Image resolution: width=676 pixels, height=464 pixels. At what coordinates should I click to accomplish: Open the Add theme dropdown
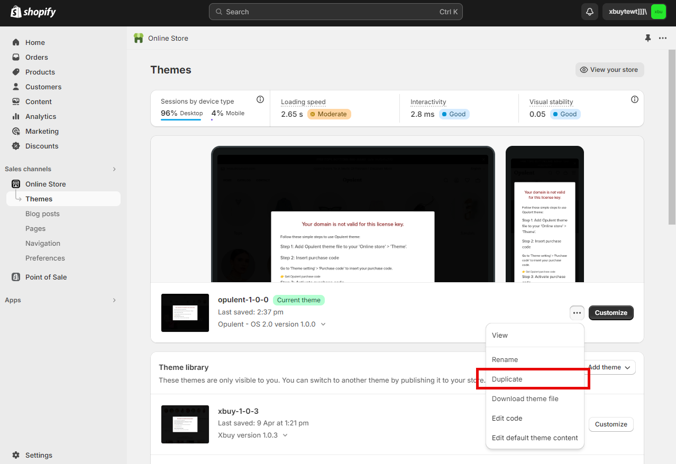tap(610, 367)
